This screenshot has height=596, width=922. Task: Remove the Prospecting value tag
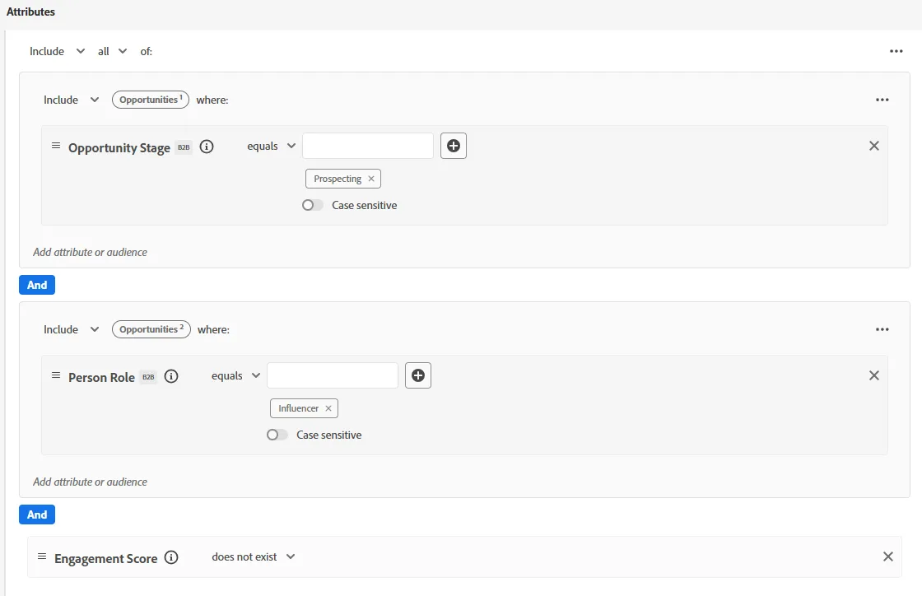tap(371, 179)
